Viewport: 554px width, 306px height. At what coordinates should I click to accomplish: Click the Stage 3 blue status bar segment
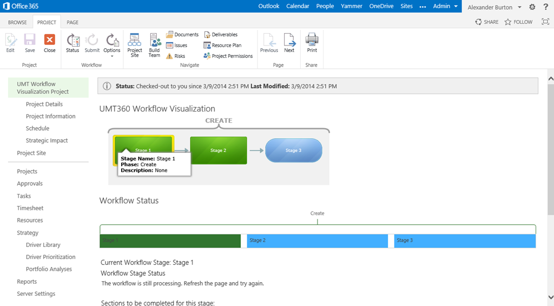465,240
